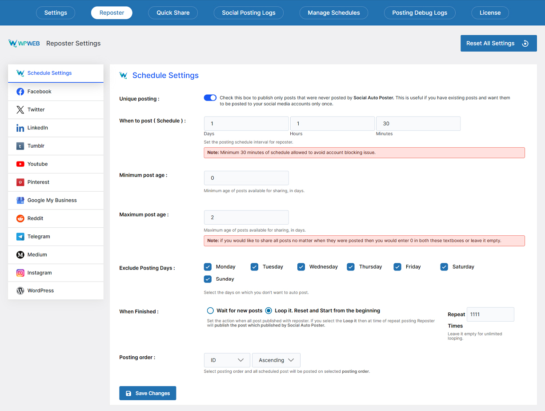
Task: Select the Pinterest sidebar icon
Action: [x=20, y=182]
